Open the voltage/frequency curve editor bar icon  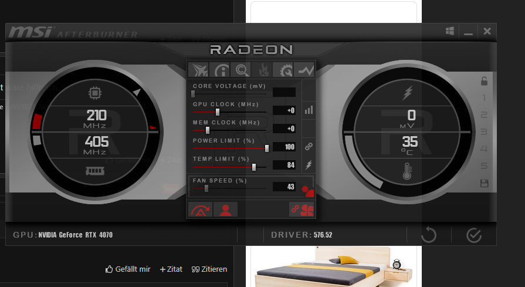click(309, 110)
